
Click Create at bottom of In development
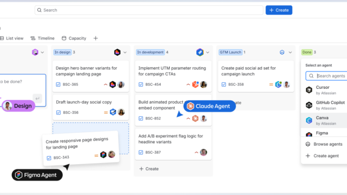[x=149, y=169]
